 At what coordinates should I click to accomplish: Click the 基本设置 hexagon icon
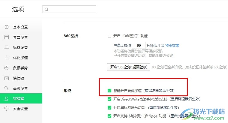click(x=7, y=27)
